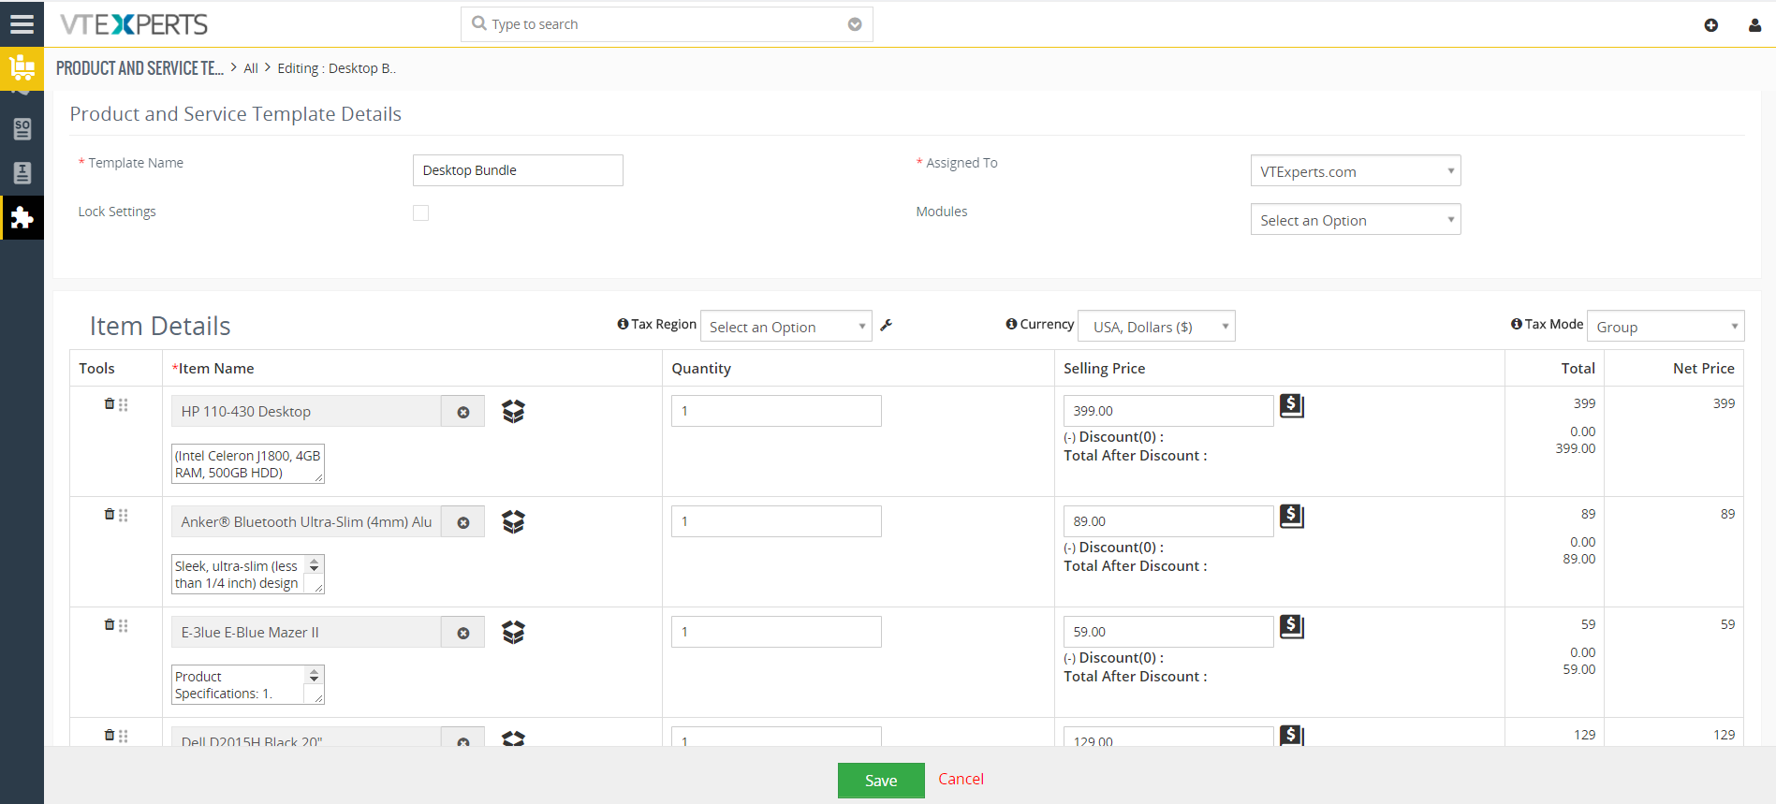1776x804 pixels.
Task: Grab the Anker Bluetooth reorder handle
Action: click(x=124, y=515)
